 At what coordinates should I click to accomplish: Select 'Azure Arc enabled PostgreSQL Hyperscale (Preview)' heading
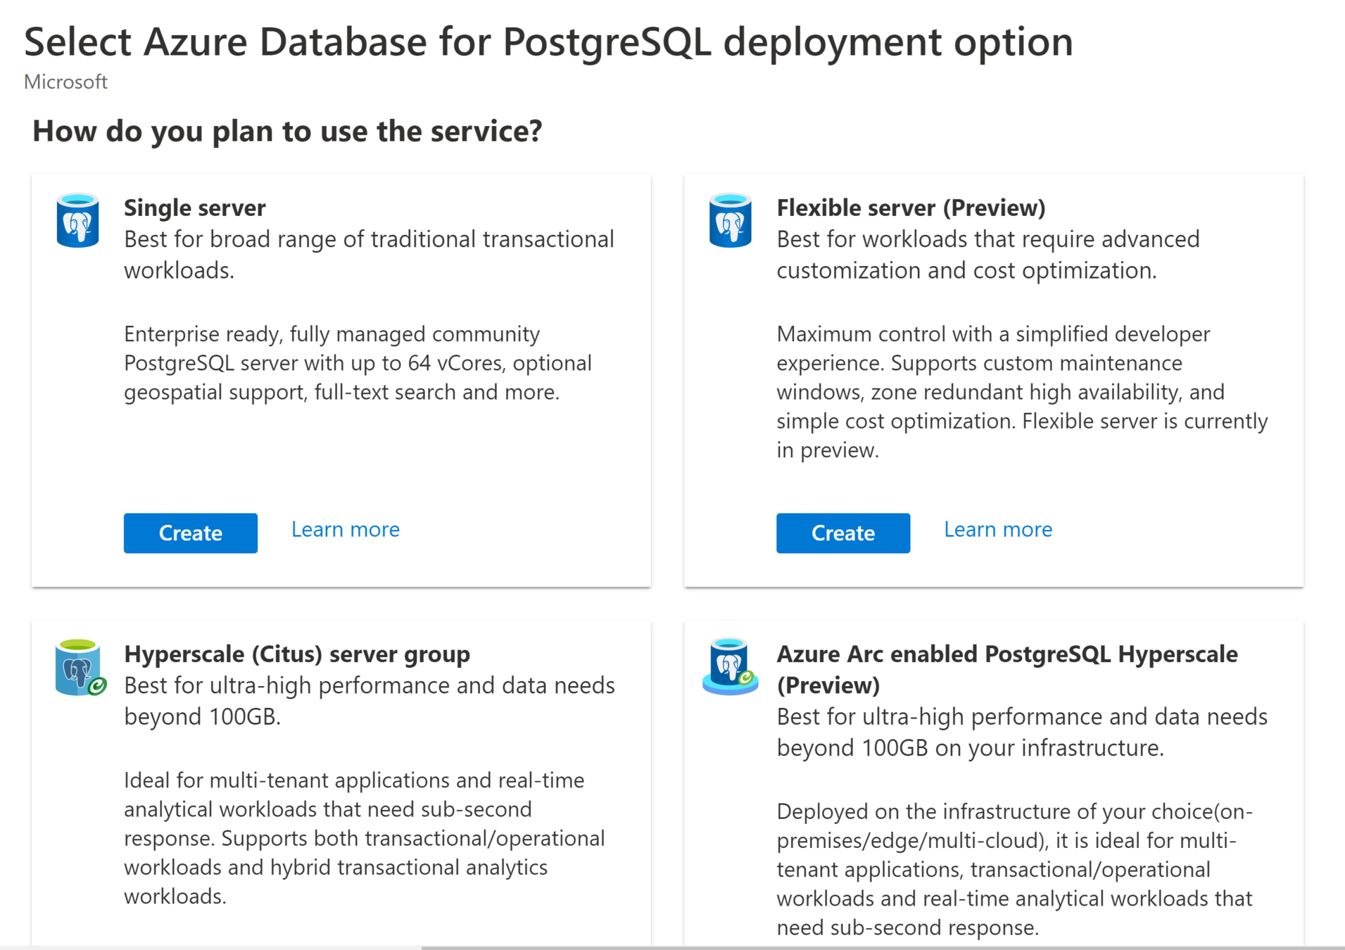click(x=1006, y=669)
